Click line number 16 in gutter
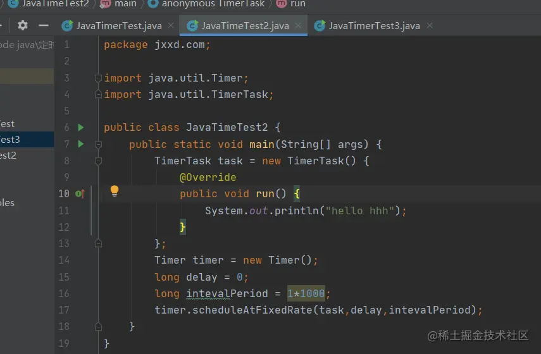This screenshot has width=541, height=354. [x=64, y=294]
